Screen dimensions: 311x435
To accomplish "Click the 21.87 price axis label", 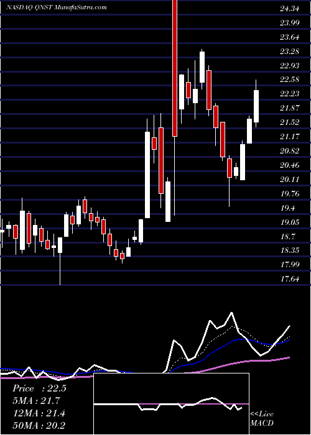I will (x=290, y=109).
